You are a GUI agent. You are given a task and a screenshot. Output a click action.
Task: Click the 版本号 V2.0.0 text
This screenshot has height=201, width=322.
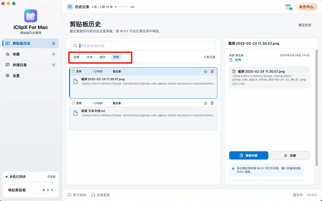(305, 195)
